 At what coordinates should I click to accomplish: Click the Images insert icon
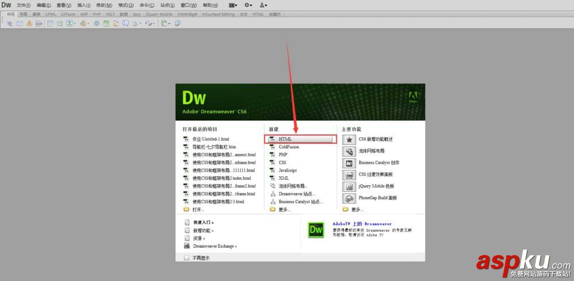(69, 23)
